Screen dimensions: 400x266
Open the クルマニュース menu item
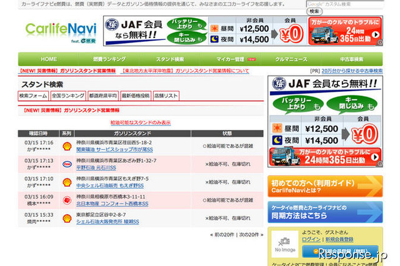[291, 59]
